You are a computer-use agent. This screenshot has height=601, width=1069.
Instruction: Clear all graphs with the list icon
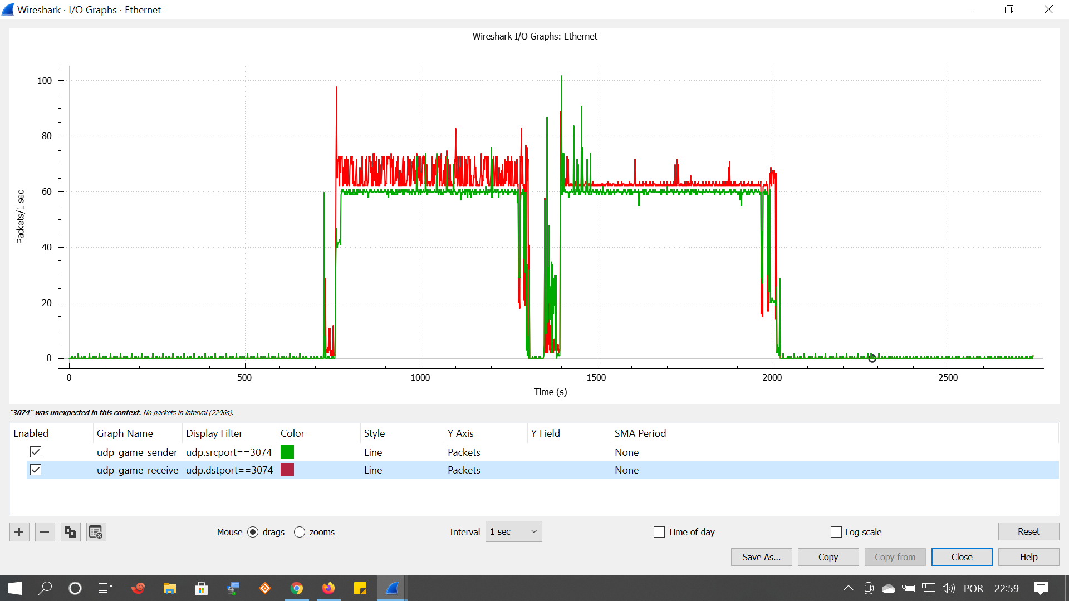(96, 533)
